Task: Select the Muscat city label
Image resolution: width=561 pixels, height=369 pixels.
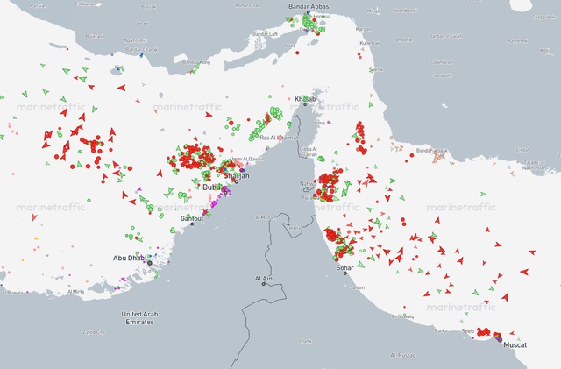Action: coord(516,346)
